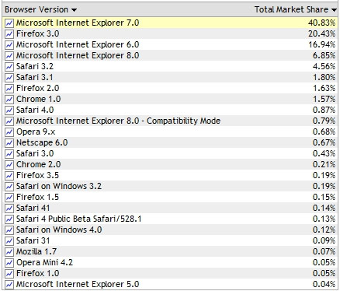The image size is (340, 291).
Task: Click the Microsoft Internet Explorer 6.0 label
Action: tap(78, 44)
